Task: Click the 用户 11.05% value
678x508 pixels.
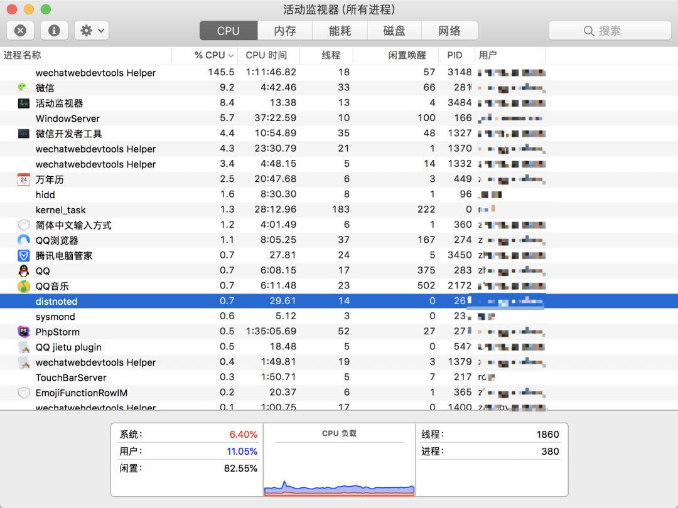Action: [242, 452]
